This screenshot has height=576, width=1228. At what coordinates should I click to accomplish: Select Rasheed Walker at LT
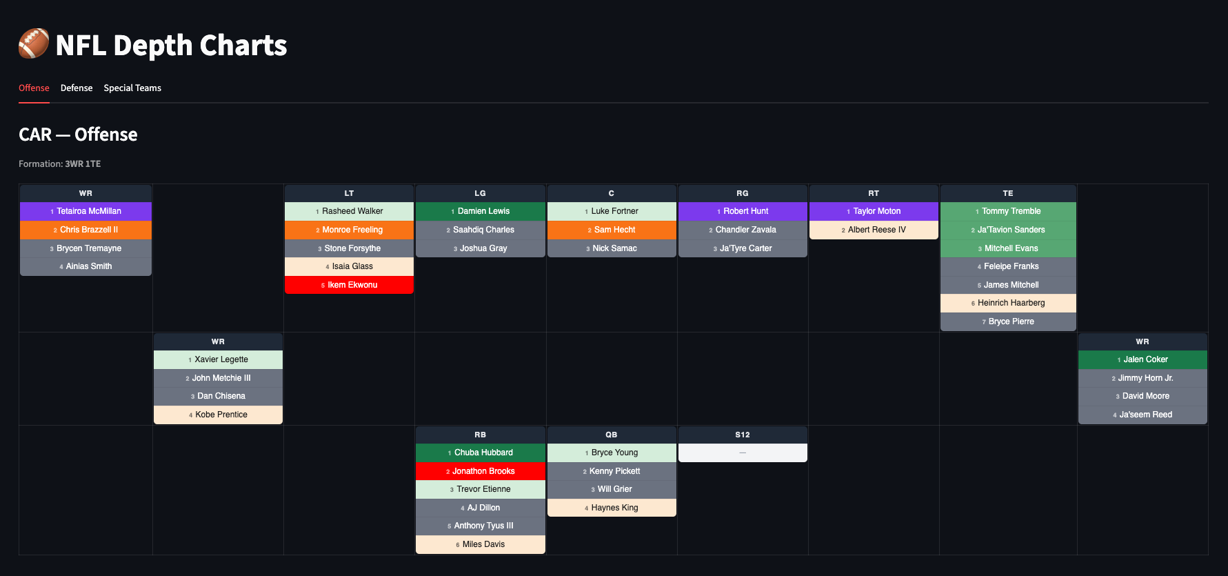(x=349, y=211)
